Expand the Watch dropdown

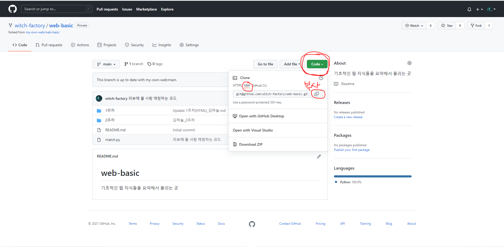tap(414, 26)
